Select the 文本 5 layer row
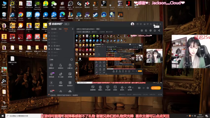 coord(61,46)
